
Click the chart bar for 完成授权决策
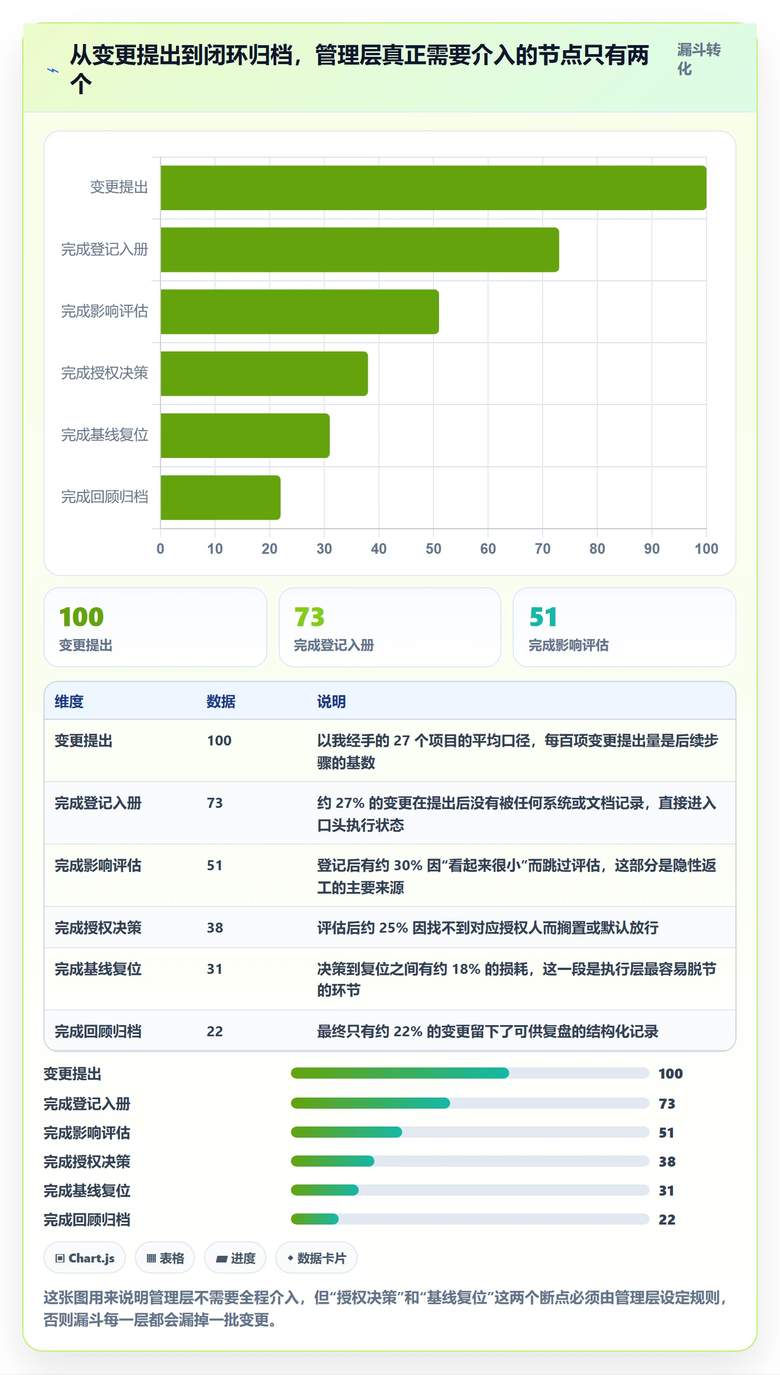[264, 373]
